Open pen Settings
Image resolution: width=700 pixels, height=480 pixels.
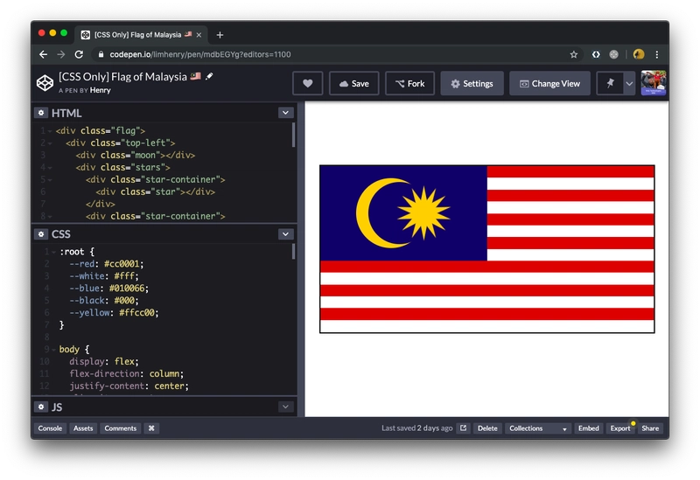coord(472,83)
